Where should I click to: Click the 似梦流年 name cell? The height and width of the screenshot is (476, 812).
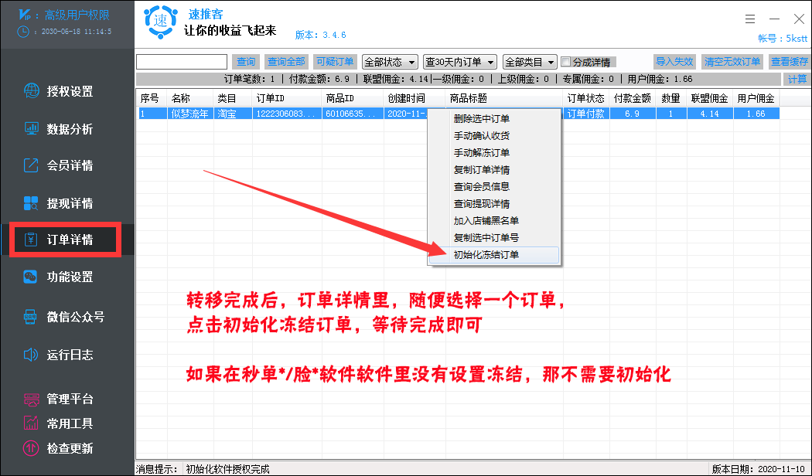pyautogui.click(x=190, y=114)
